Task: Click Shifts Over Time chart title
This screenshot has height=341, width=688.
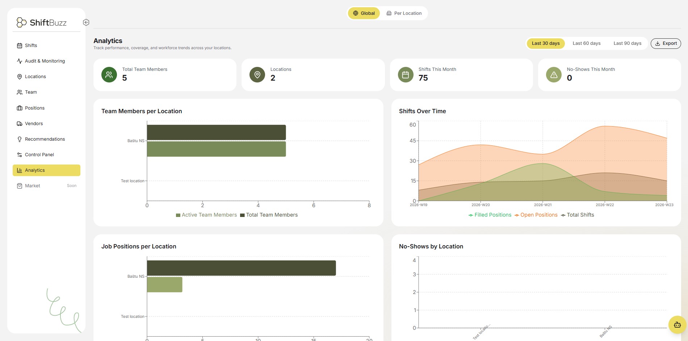Action: [x=423, y=111]
